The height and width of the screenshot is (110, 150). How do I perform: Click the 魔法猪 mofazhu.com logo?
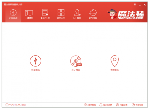pos(131,15)
